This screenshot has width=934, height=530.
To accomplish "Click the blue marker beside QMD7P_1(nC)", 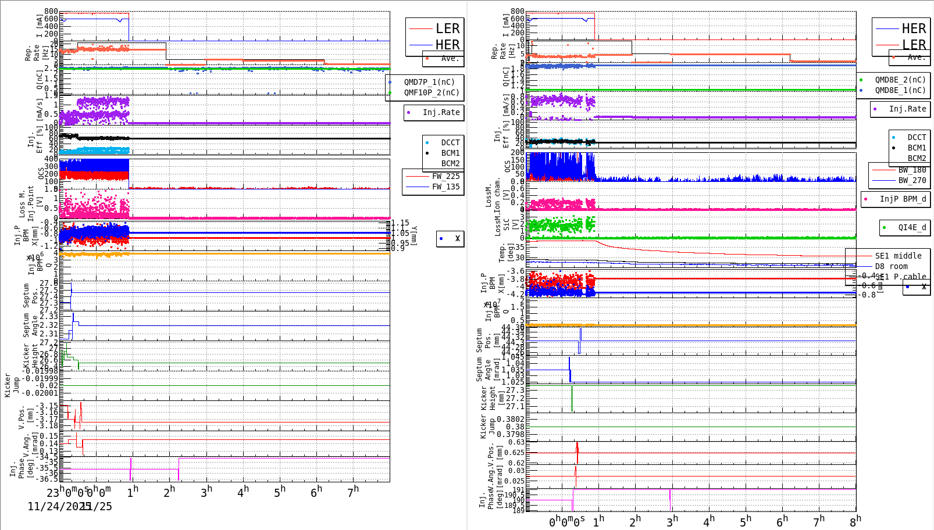I will point(390,83).
